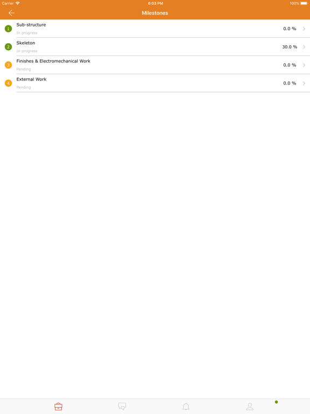Expand External Work chevron
Image resolution: width=310 pixels, height=414 pixels.
(304, 83)
